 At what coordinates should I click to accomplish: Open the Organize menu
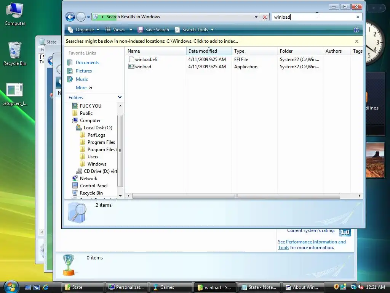pos(84,30)
